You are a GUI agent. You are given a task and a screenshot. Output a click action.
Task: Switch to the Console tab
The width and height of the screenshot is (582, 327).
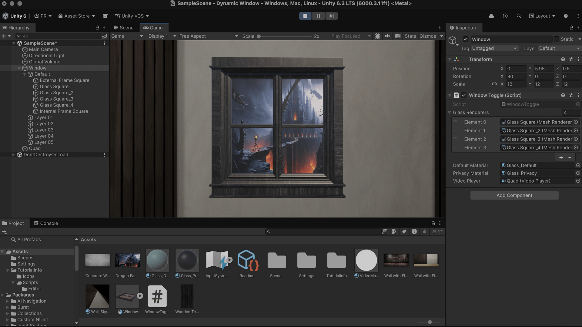pyautogui.click(x=46, y=223)
